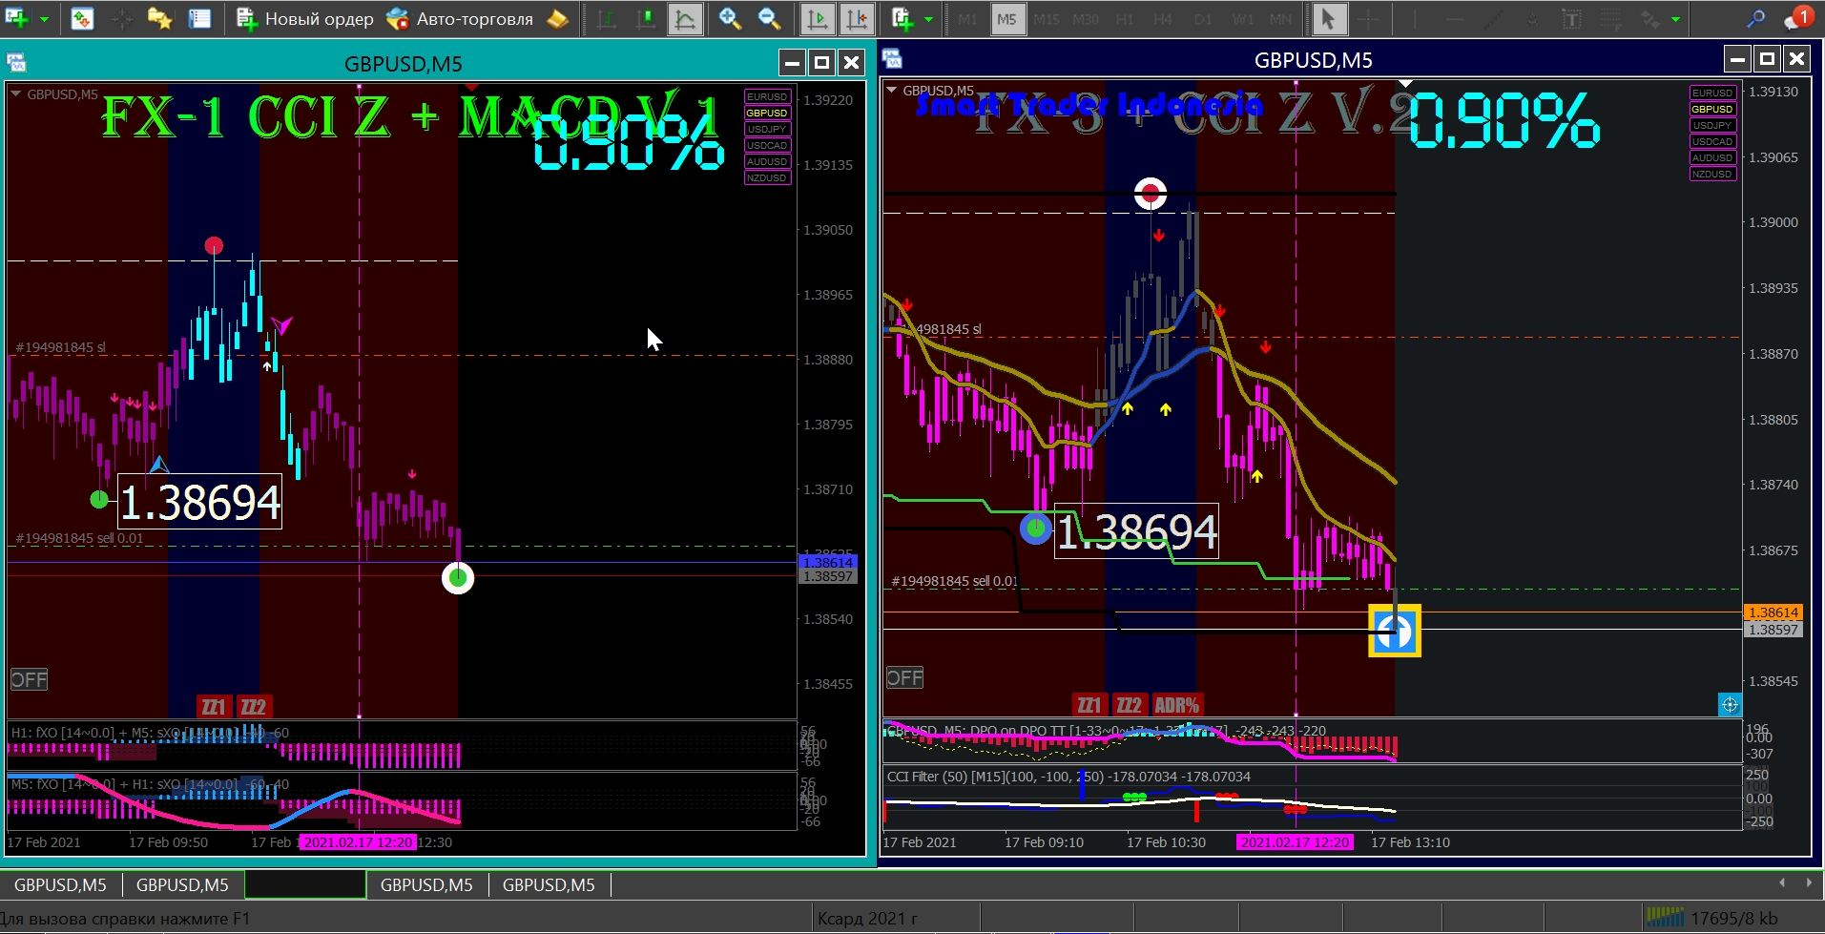Zoom in on the chart
The height and width of the screenshot is (934, 1825).
(730, 18)
